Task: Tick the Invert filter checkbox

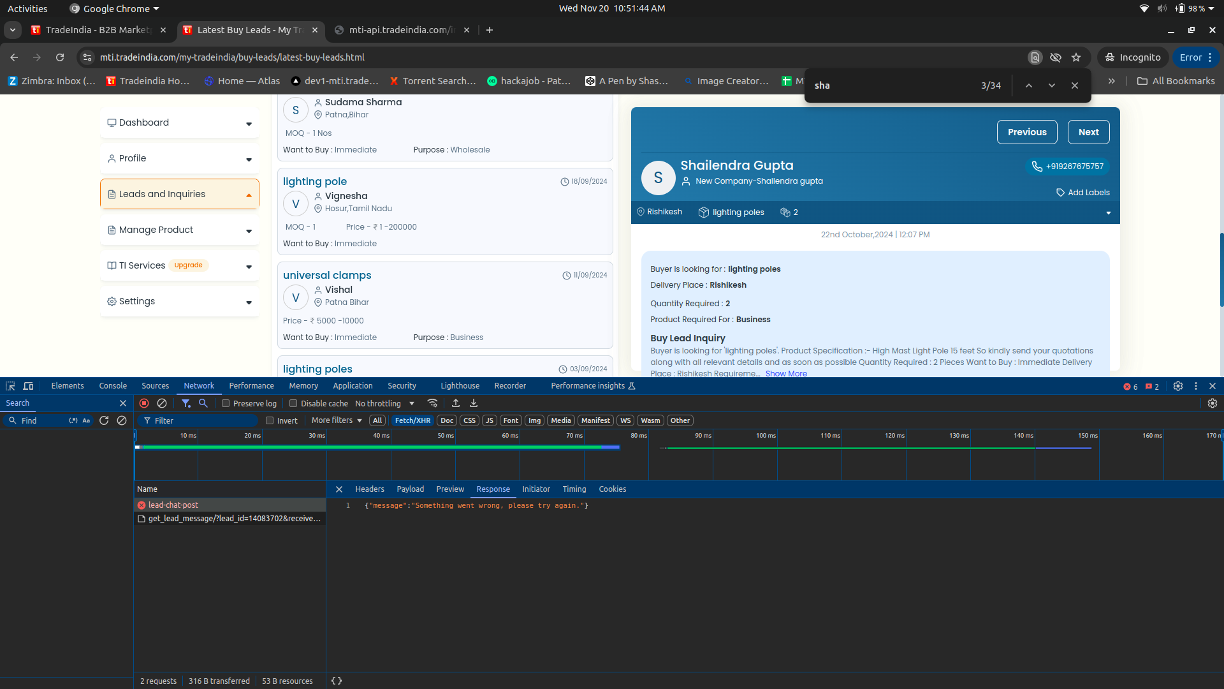Action: click(x=270, y=420)
